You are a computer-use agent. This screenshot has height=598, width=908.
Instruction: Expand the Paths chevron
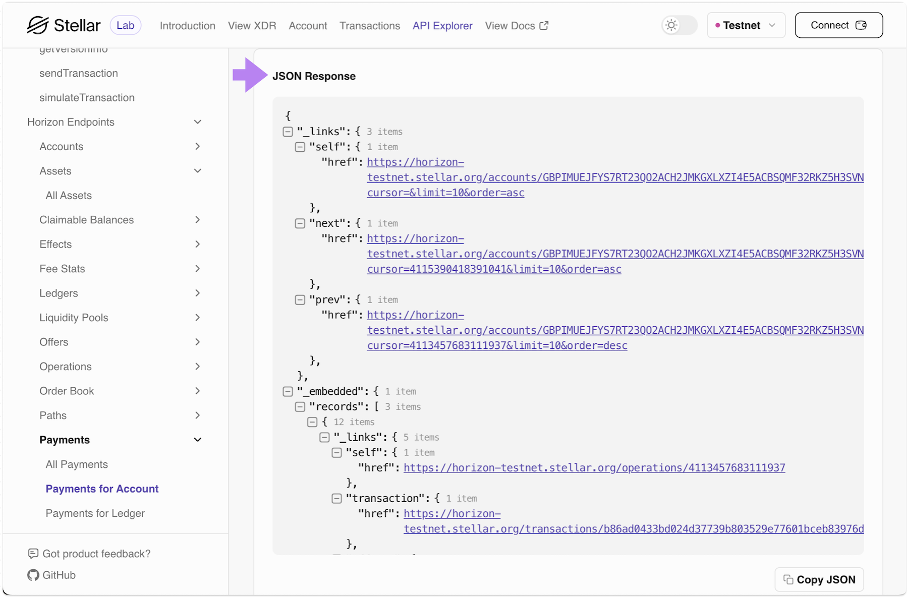[198, 415]
